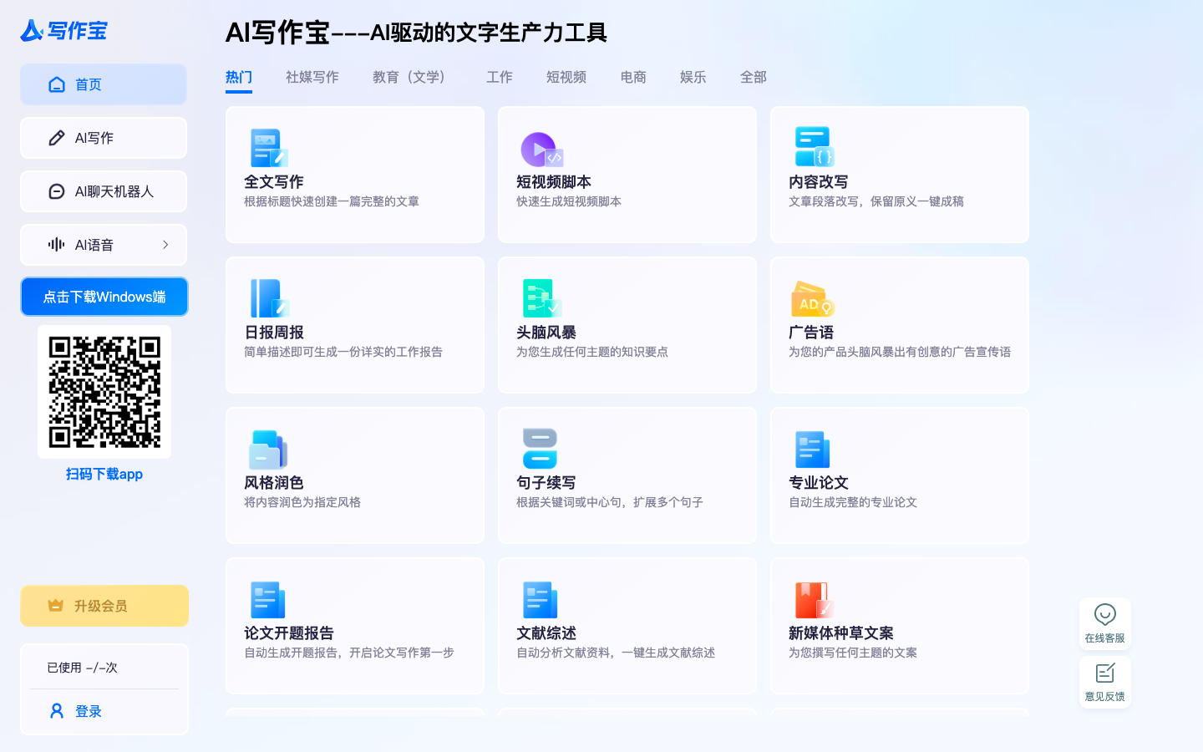Viewport: 1203px width, 752px height.
Task: Click the 论文开题报告 icon
Action: click(268, 600)
